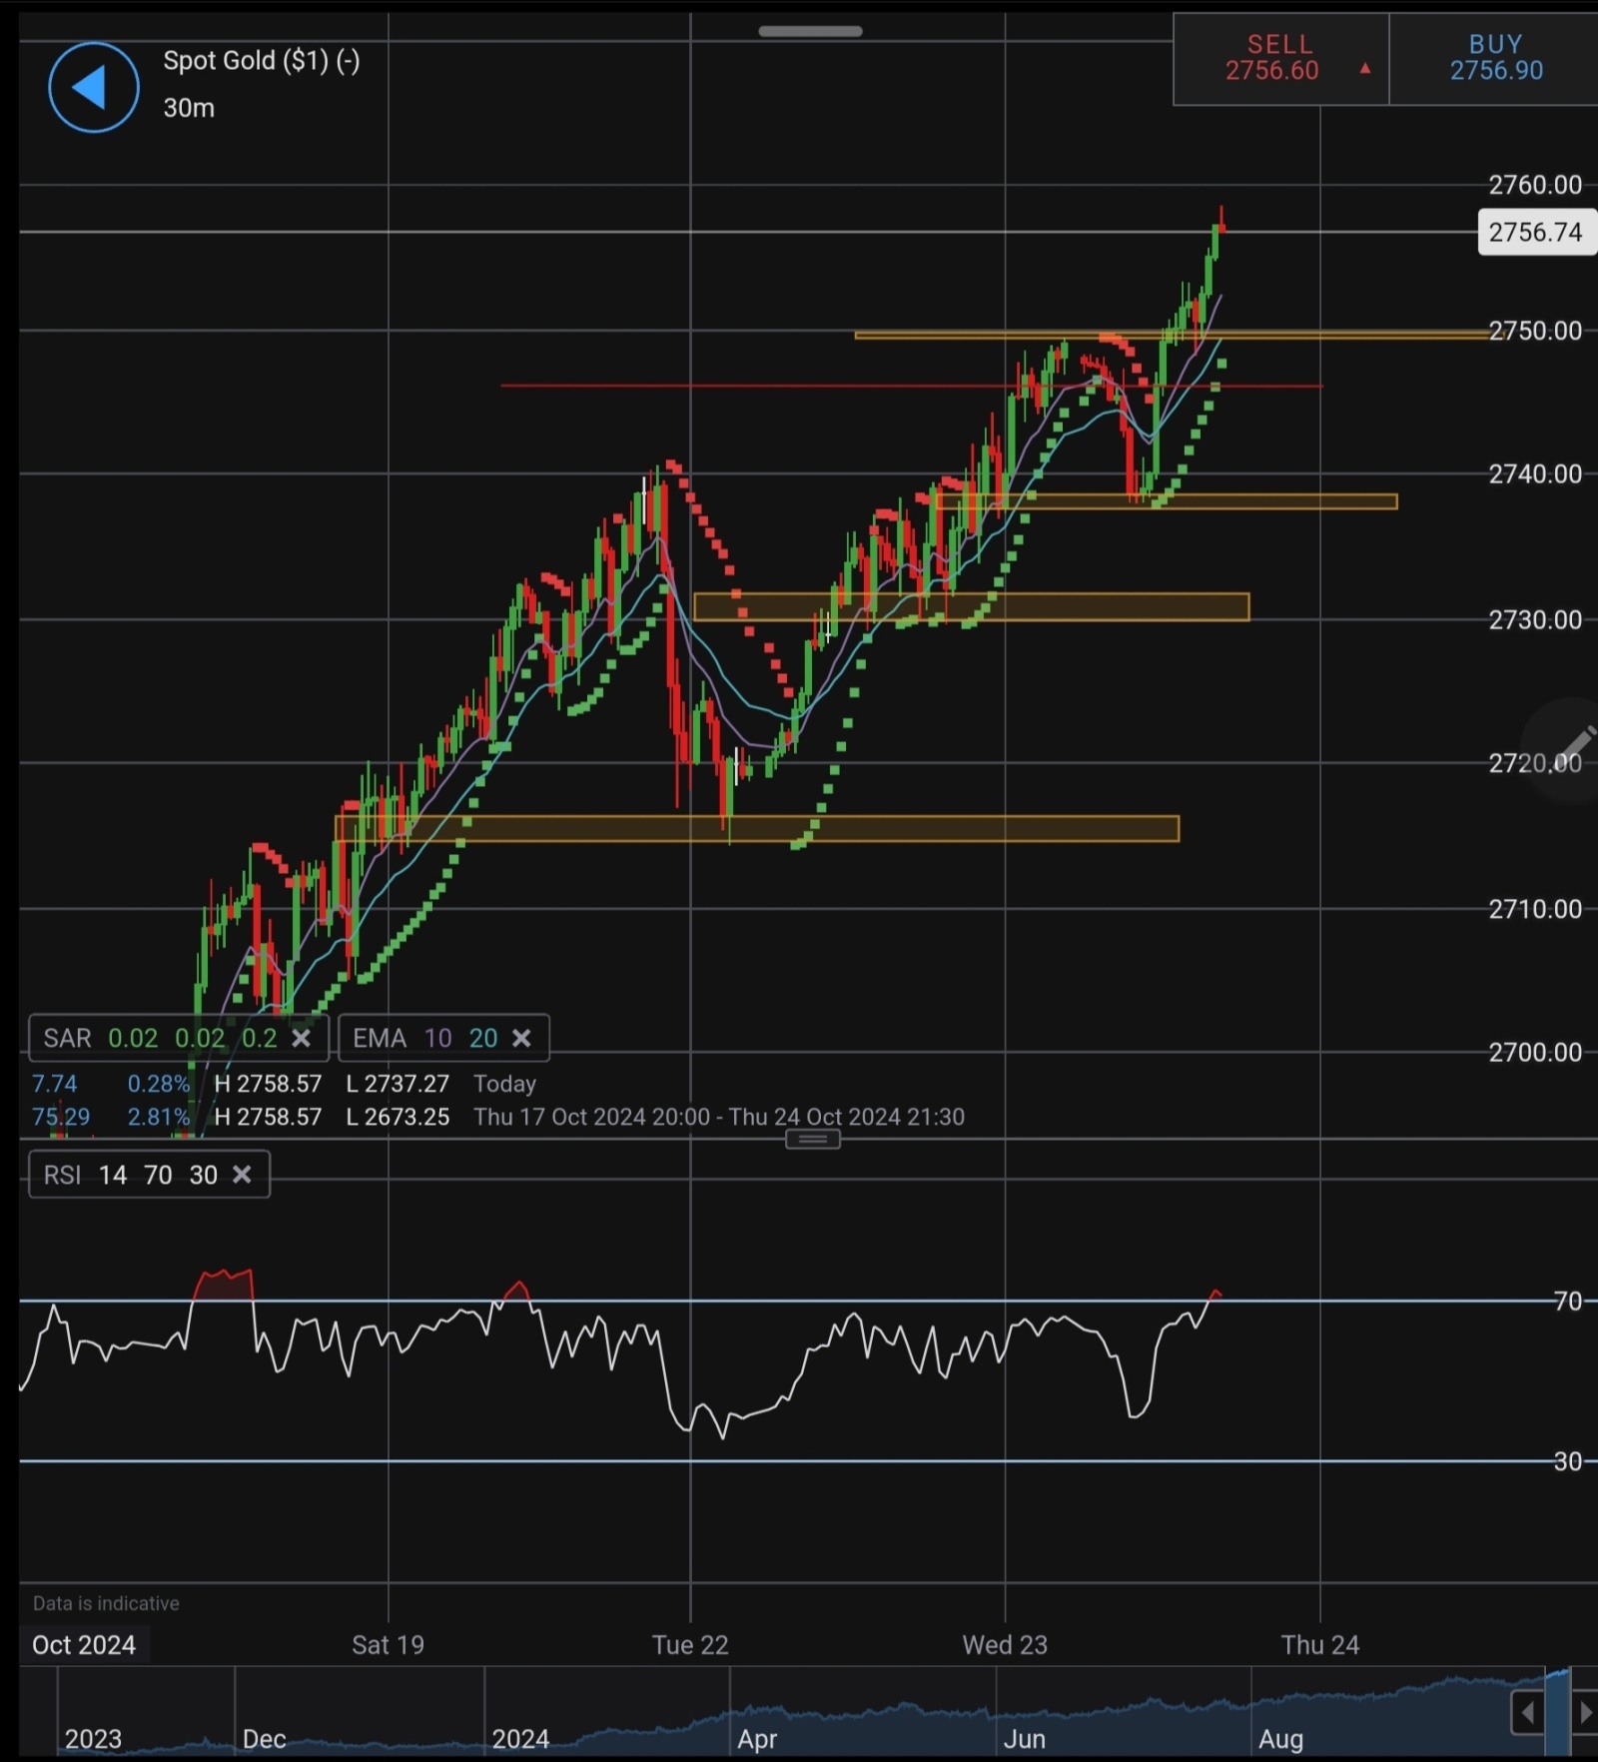Tap the blue back arrow button
The image size is (1598, 1762).
point(93,87)
